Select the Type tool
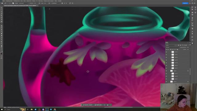This screenshot has height=111, width=197. [2, 40]
